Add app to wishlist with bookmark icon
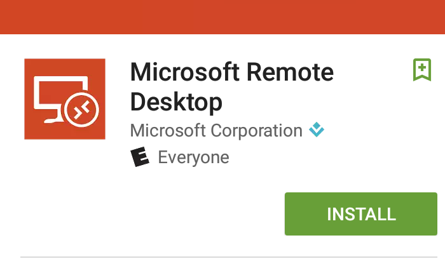Image resolution: width=445 pixels, height=266 pixels. click(422, 70)
